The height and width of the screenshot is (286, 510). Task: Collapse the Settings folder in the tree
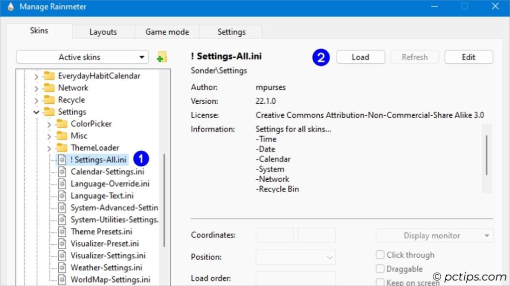pos(36,112)
